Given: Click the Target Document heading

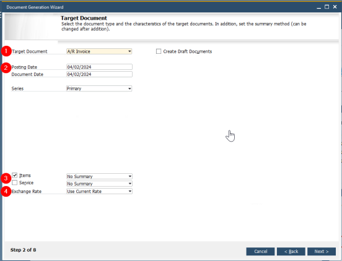Looking at the screenshot, I should coord(84,18).
